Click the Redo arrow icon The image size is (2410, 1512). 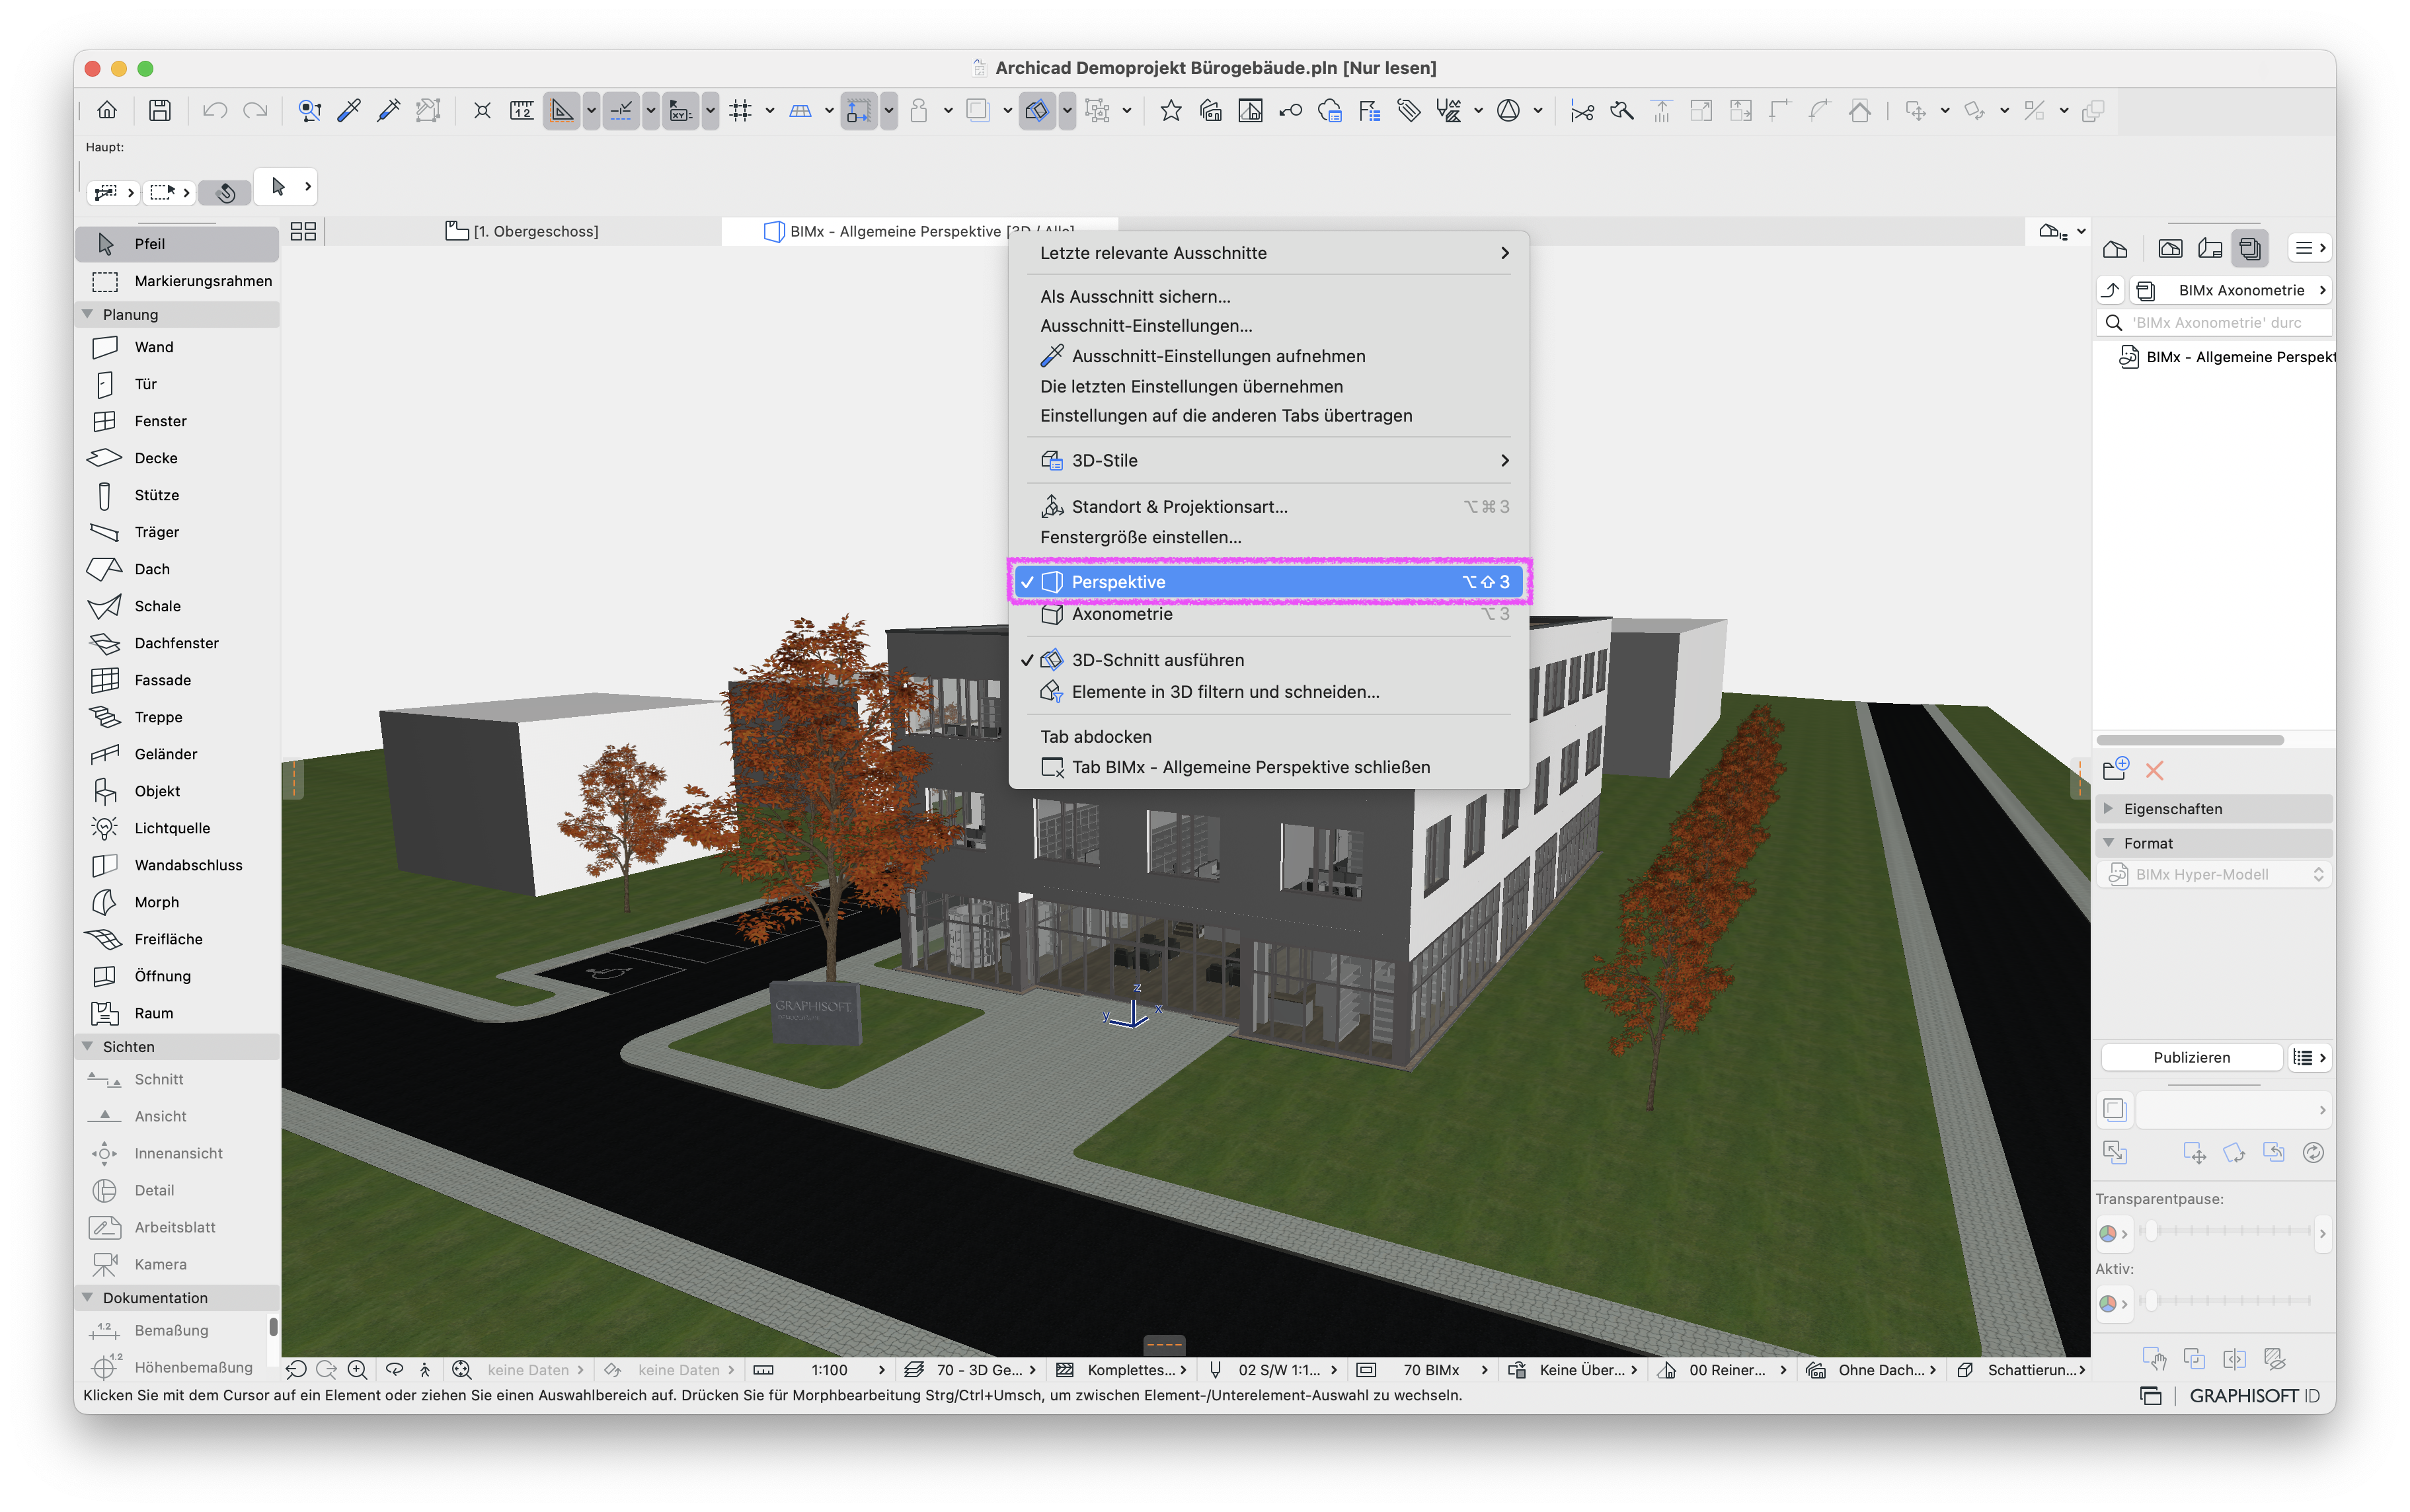[255, 110]
